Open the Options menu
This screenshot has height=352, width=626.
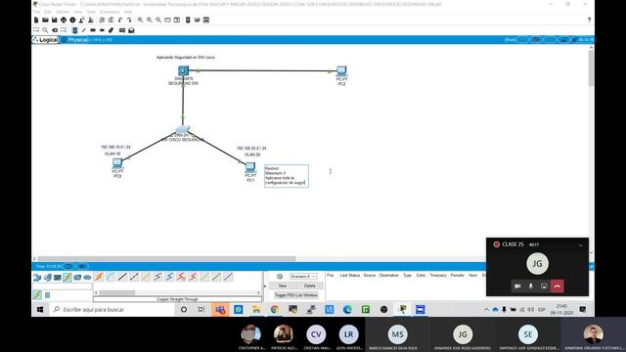pyautogui.click(x=63, y=12)
